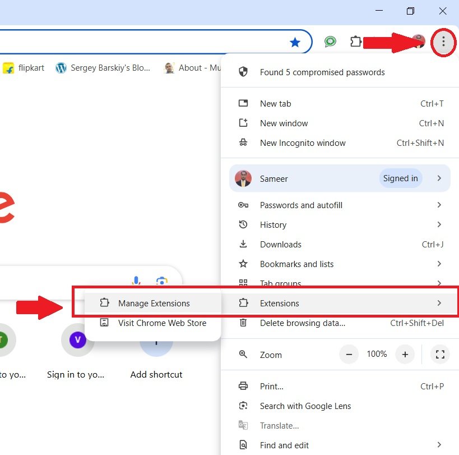
Task: Start voice search with the microphone icon
Action: pos(135,281)
